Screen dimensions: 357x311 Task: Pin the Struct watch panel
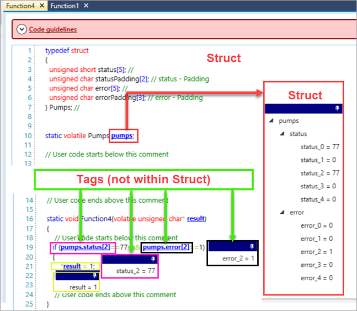point(337,109)
